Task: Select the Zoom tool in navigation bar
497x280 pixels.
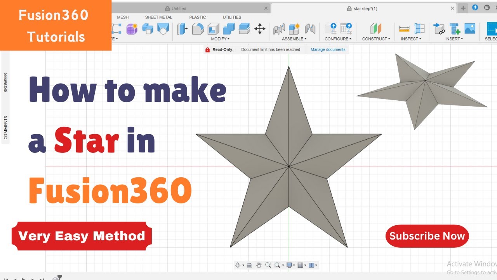Action: [268, 265]
